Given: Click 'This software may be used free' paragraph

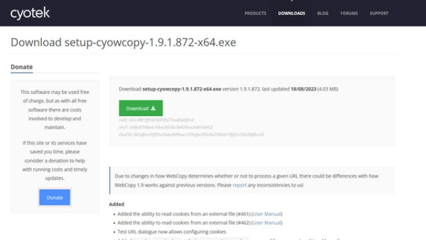Looking at the screenshot, I should (x=55, y=109).
